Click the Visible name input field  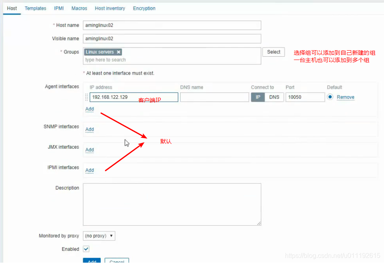(x=172, y=38)
